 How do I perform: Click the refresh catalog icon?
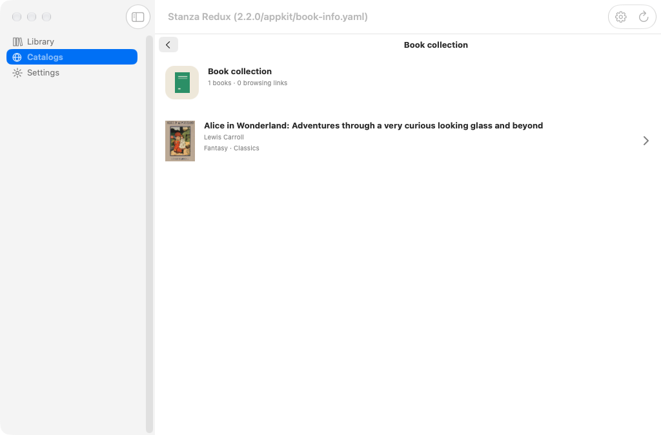(x=644, y=17)
